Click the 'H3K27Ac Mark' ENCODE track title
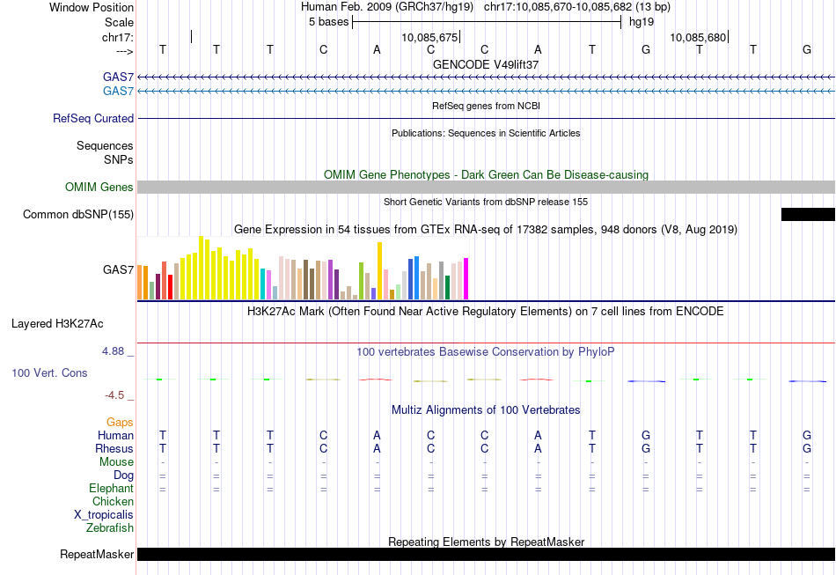Screen dimensions: 836x575 point(486,311)
